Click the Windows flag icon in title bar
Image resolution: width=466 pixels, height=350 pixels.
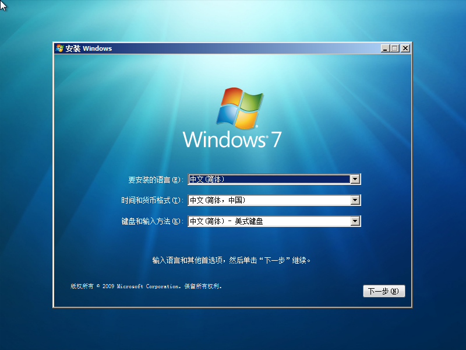click(x=59, y=48)
